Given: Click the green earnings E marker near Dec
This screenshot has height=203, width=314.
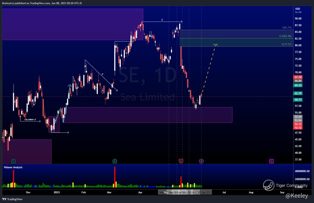Looking at the screenshot, I should (x=13, y=161).
